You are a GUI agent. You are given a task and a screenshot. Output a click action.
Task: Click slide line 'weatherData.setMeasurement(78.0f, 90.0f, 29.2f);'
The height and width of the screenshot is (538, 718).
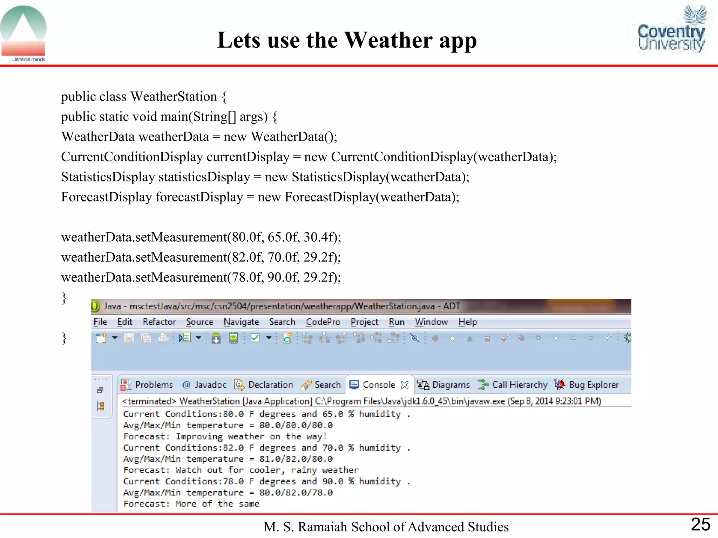201,277
